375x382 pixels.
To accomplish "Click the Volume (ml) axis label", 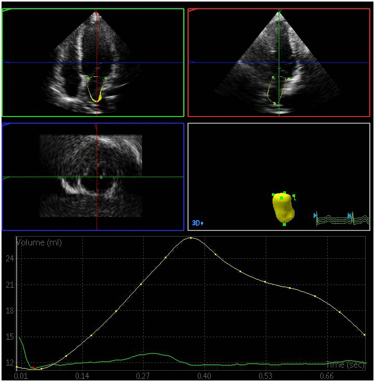I will 39,243.
